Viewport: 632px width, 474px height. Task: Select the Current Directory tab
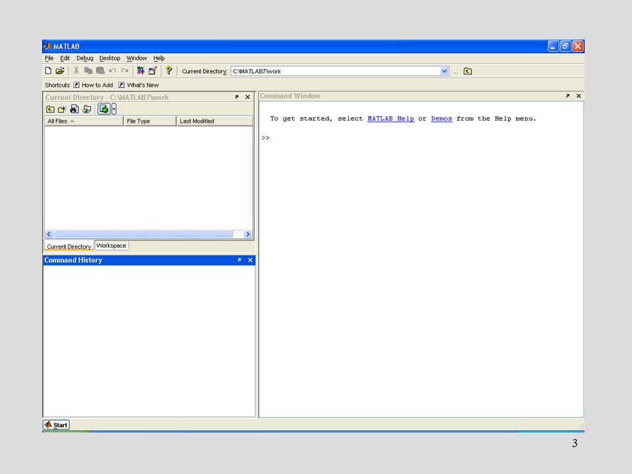tap(69, 246)
